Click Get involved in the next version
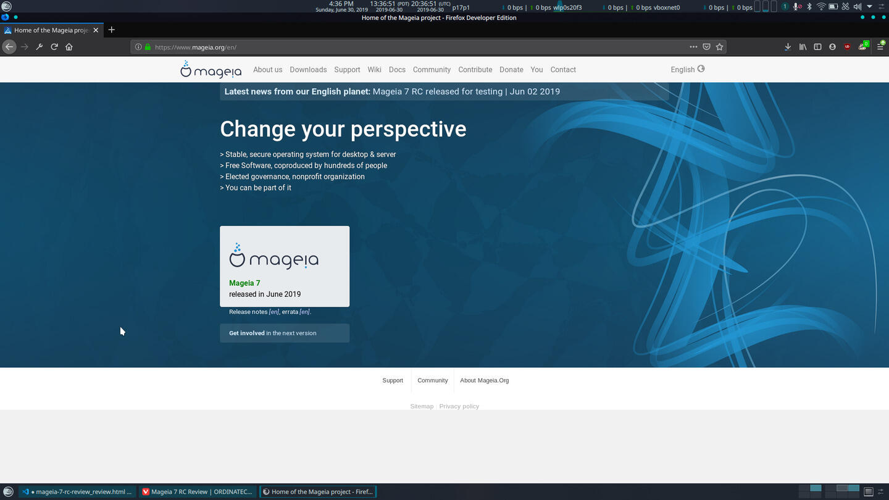The image size is (889, 500). point(285,333)
